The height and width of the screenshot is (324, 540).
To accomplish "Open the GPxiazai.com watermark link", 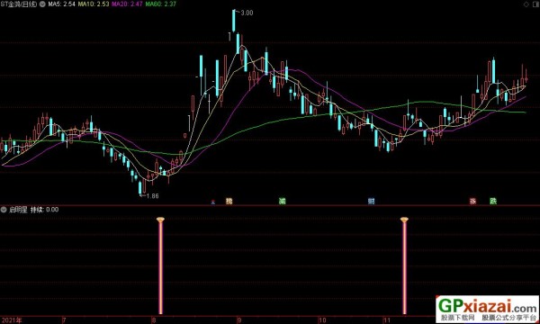I will click(x=487, y=310).
